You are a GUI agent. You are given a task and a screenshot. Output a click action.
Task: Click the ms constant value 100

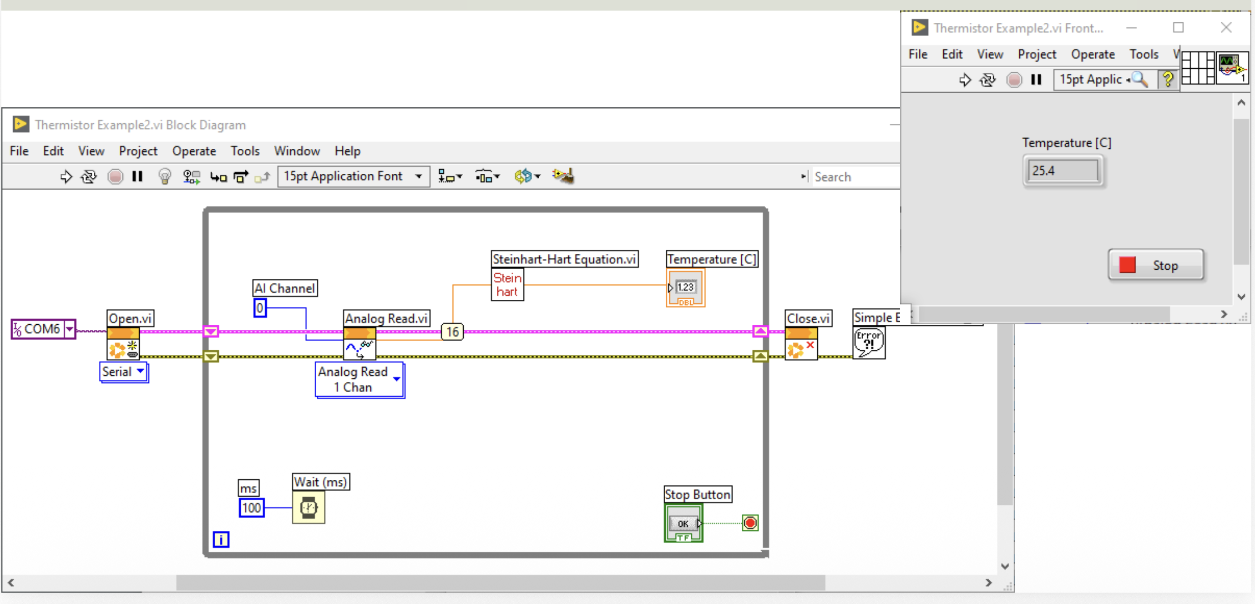pyautogui.click(x=251, y=508)
